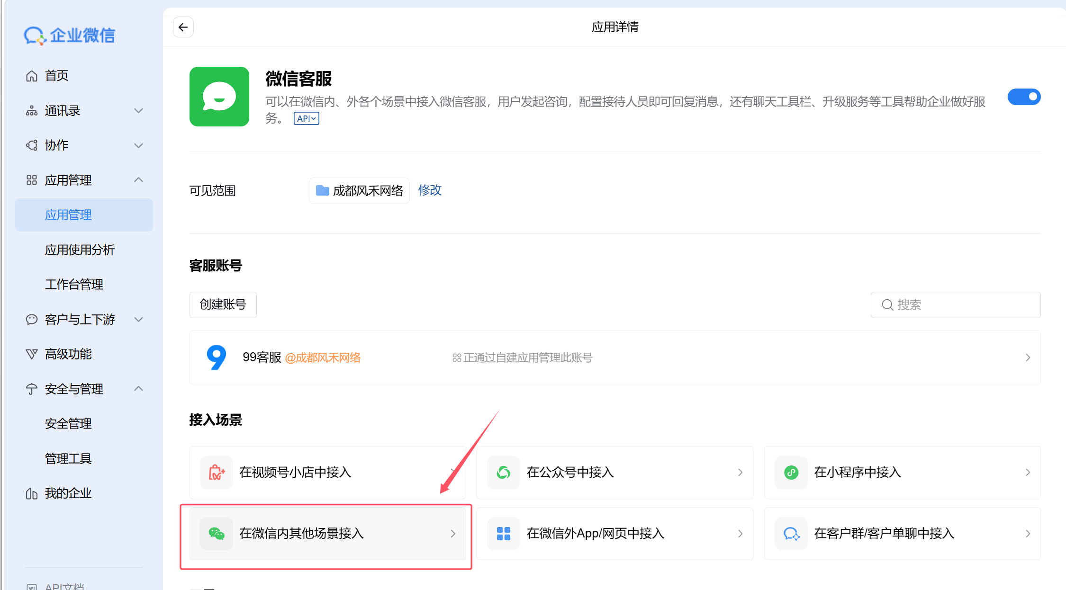
Task: Open the API dropdown tag
Action: pyautogui.click(x=307, y=118)
